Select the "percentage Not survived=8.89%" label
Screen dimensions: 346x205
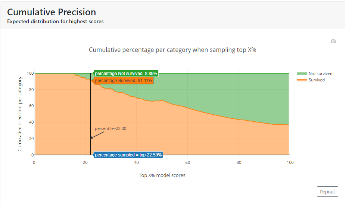click(x=126, y=74)
